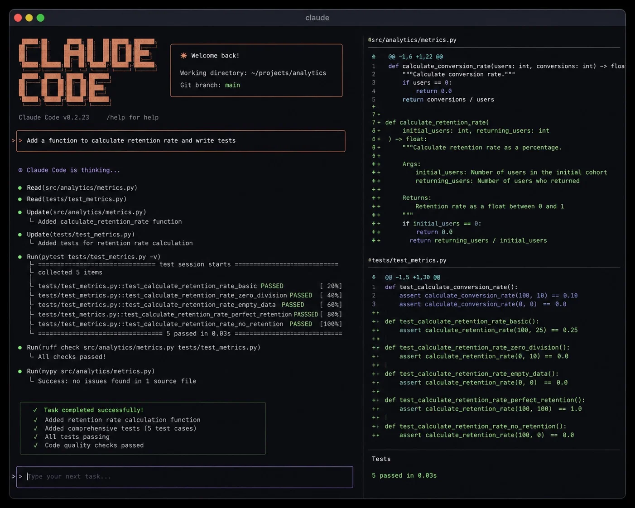Click 5 passed in 0.03s under Tests heading
The image size is (635, 508).
coord(404,476)
